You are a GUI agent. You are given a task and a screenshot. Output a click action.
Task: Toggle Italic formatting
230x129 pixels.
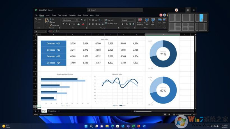point(66,24)
